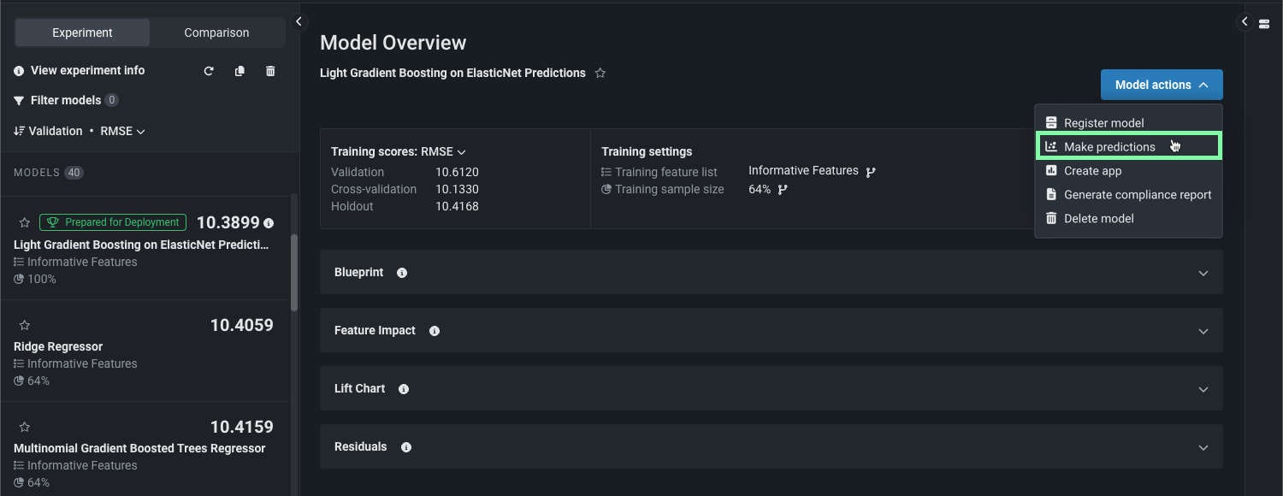Viewport: 1283px width, 496px height.
Task: Click the refresh experiment icon
Action: [209, 71]
